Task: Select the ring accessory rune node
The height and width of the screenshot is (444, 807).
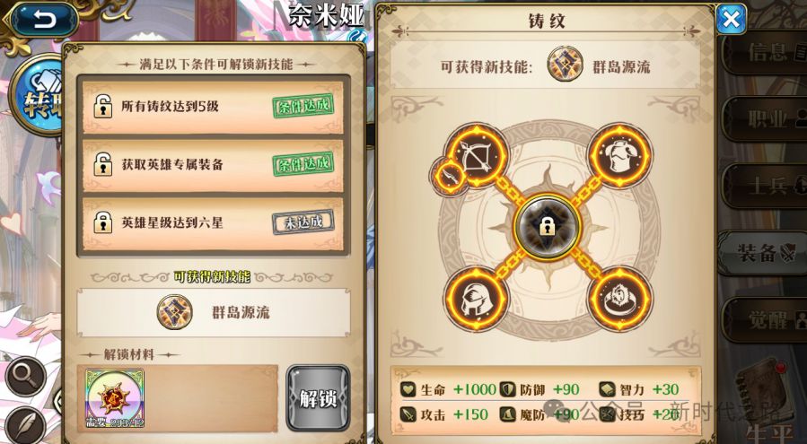Action: (x=620, y=299)
